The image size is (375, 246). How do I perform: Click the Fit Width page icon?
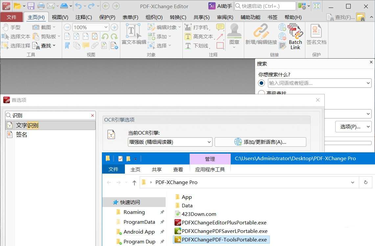(86, 36)
